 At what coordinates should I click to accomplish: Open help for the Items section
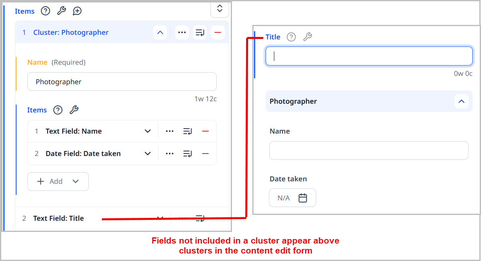click(x=45, y=11)
